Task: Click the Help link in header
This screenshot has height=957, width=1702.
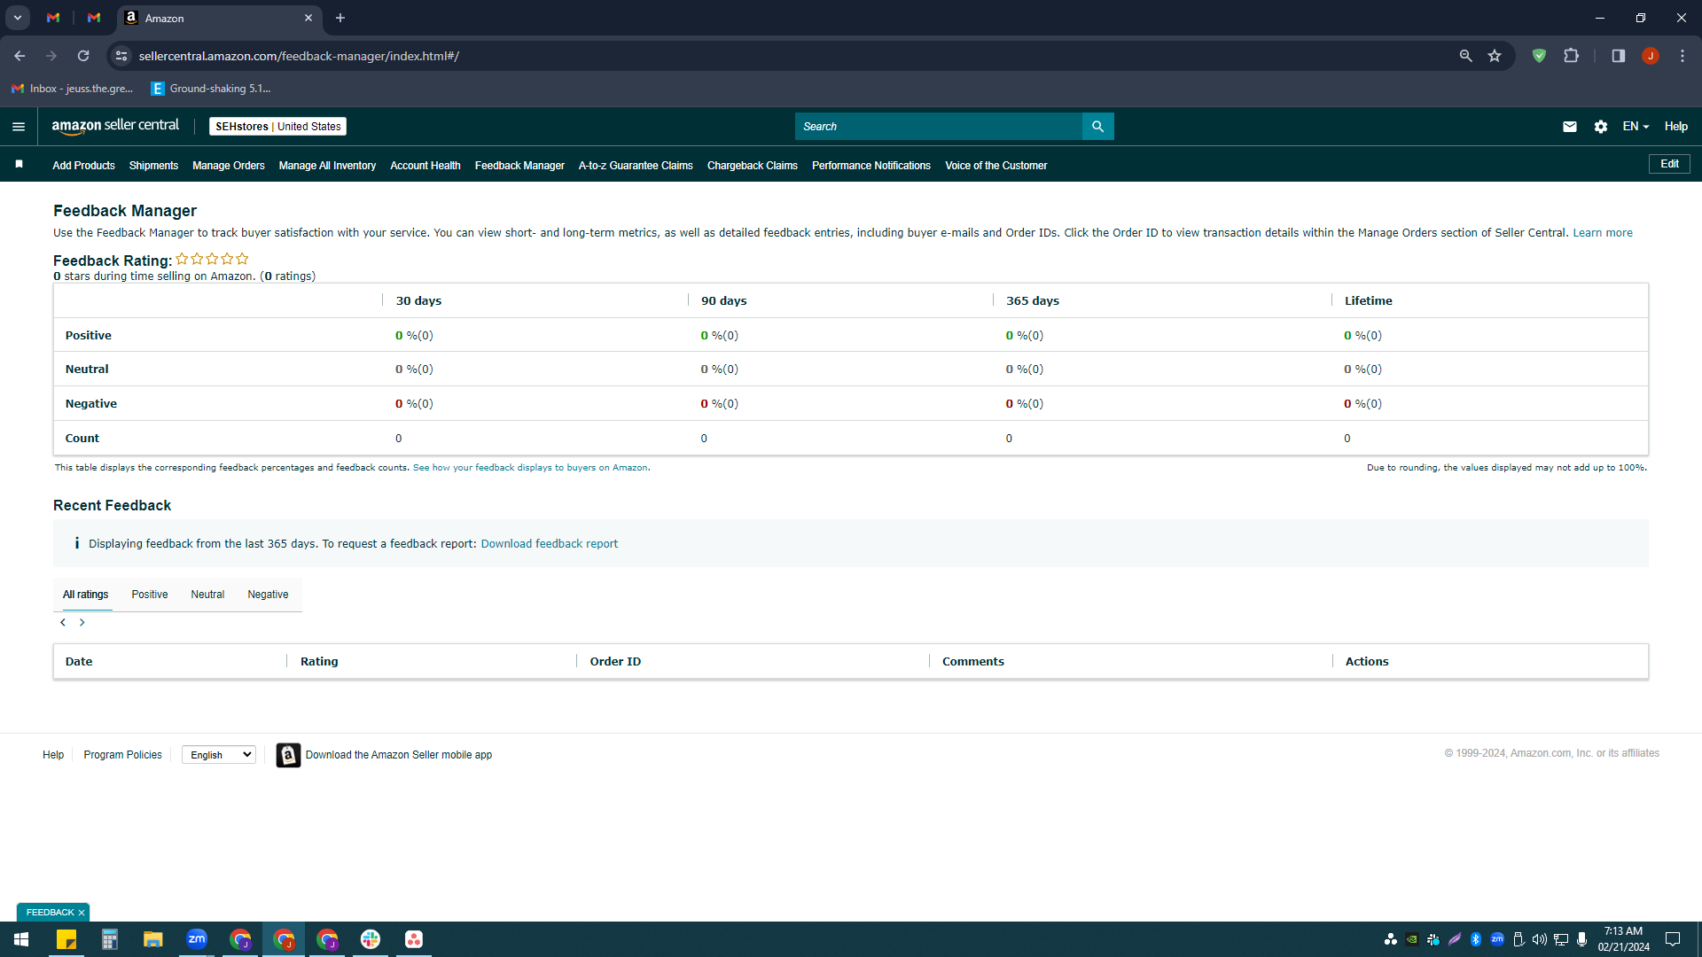Action: tap(1675, 127)
